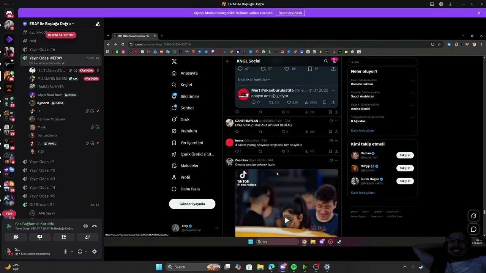Screen dimensions: 486x273
Task: Open Keşfet in X sidebar
Action: (x=182, y=85)
